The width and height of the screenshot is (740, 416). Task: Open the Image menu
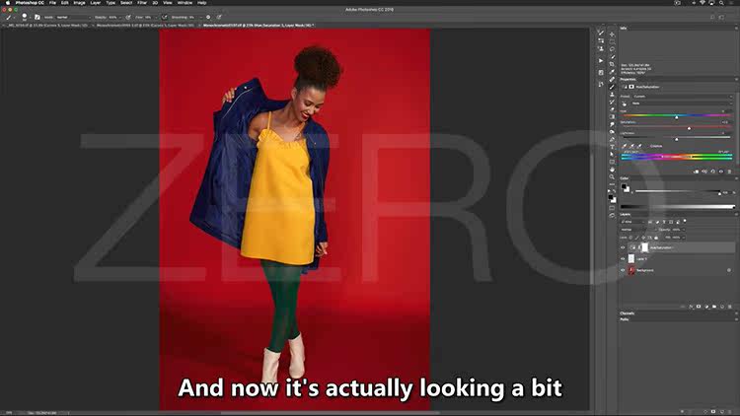tap(79, 3)
